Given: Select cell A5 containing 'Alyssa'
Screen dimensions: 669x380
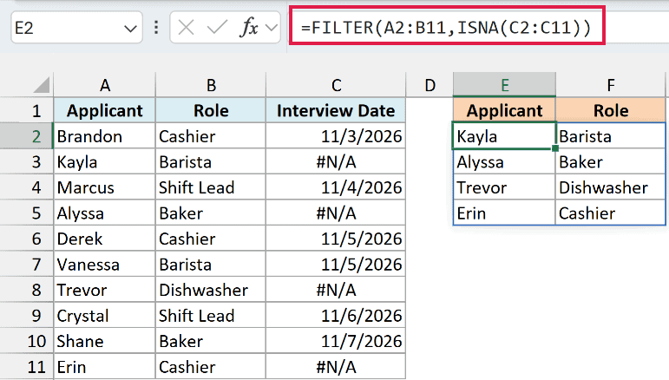Looking at the screenshot, I should tap(104, 213).
